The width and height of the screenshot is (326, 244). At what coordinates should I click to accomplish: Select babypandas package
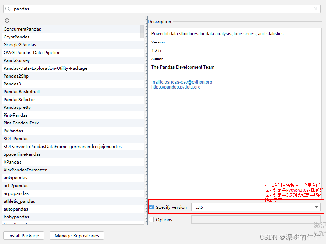73,217
